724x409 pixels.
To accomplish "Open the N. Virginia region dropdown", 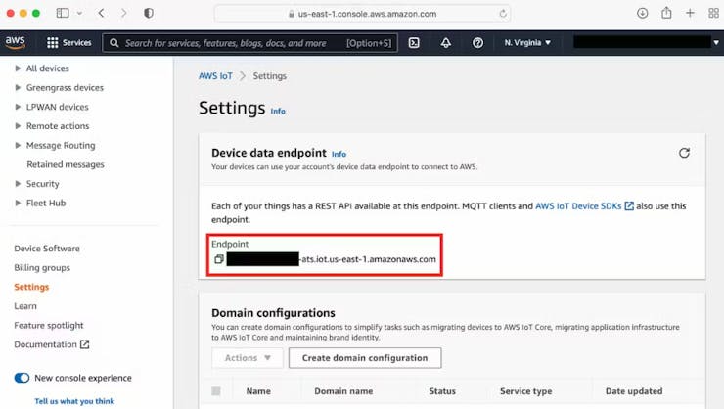I will coord(527,43).
